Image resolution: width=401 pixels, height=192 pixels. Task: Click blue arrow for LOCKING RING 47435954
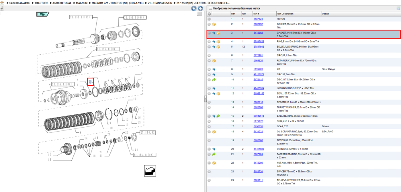[214, 88]
